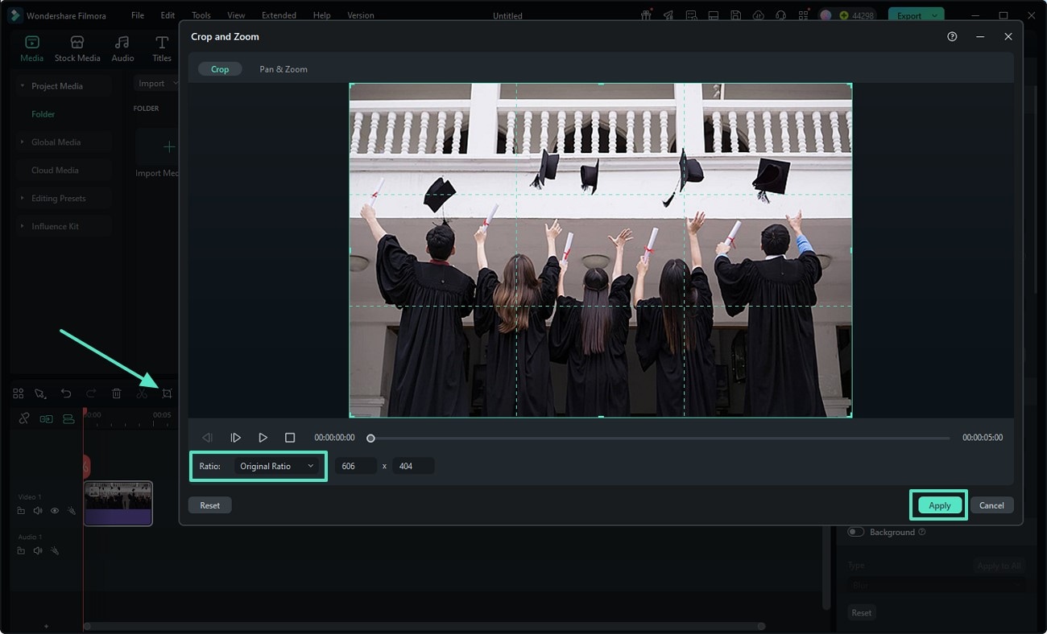Screen dimensions: 1047x634
Task: Click the timeline horizontal scrollbar
Action: tap(424, 626)
